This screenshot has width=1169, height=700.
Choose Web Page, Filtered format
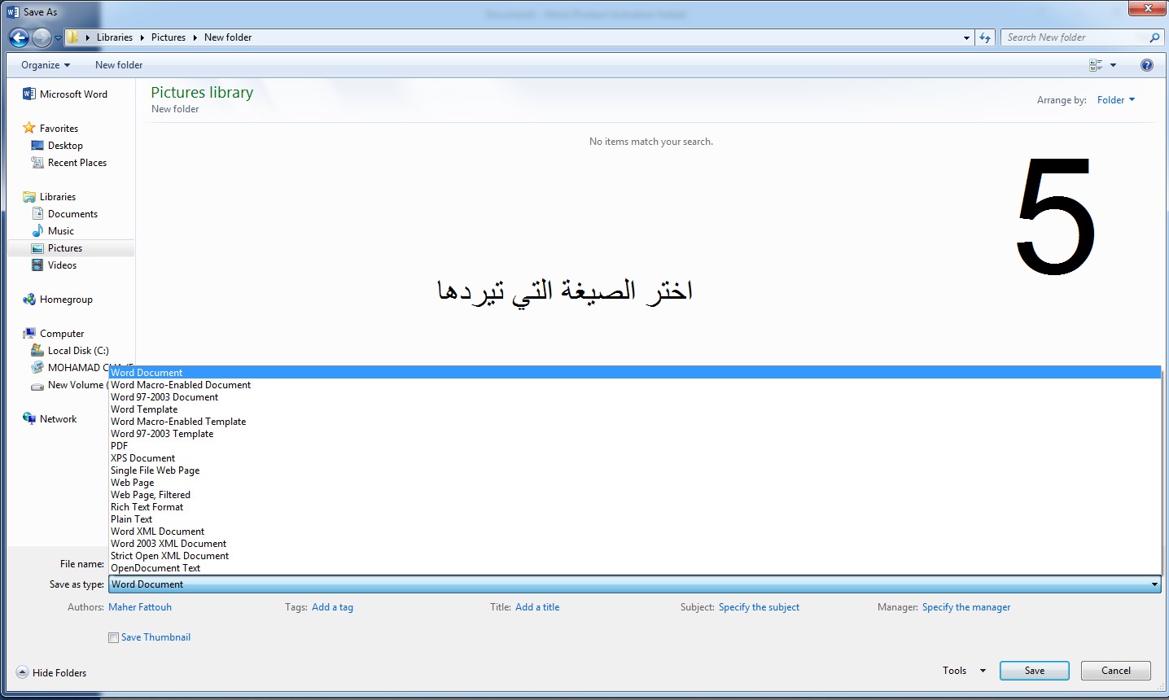[x=151, y=495]
